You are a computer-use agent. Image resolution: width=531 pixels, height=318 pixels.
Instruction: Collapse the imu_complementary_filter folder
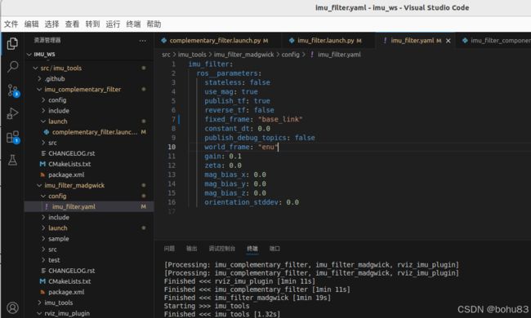click(39, 89)
